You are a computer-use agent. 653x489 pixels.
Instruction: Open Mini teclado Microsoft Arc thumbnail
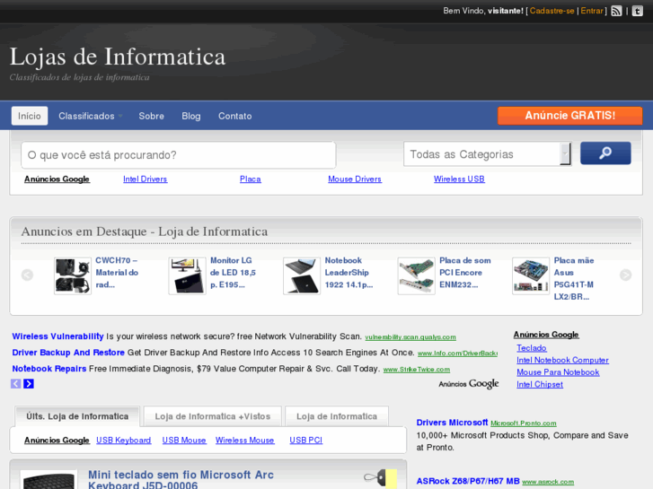(x=49, y=480)
